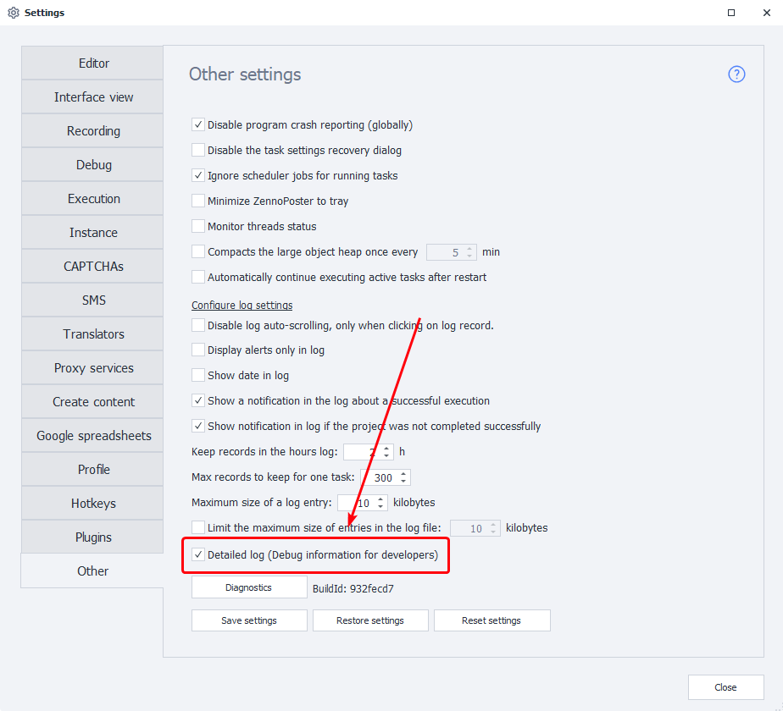The width and height of the screenshot is (783, 711).
Task: Click the Diagnostics button
Action: pyautogui.click(x=248, y=587)
